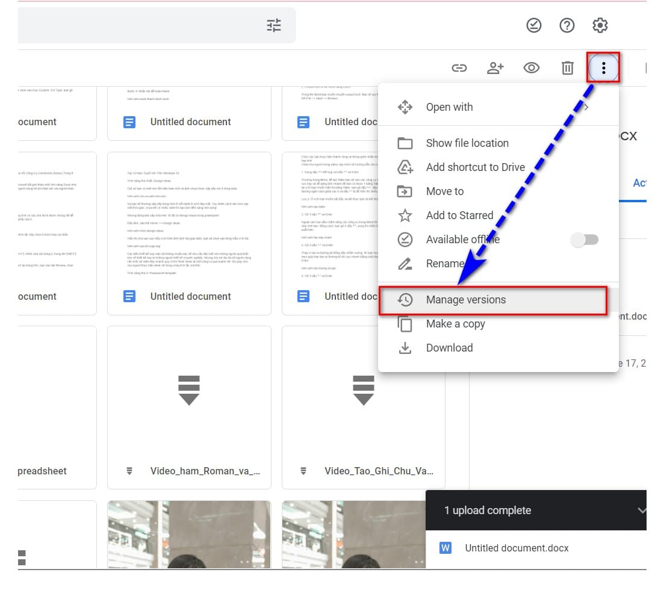Viewport: 655px width, 602px height.
Task: Click the Get link icon
Action: tap(459, 68)
